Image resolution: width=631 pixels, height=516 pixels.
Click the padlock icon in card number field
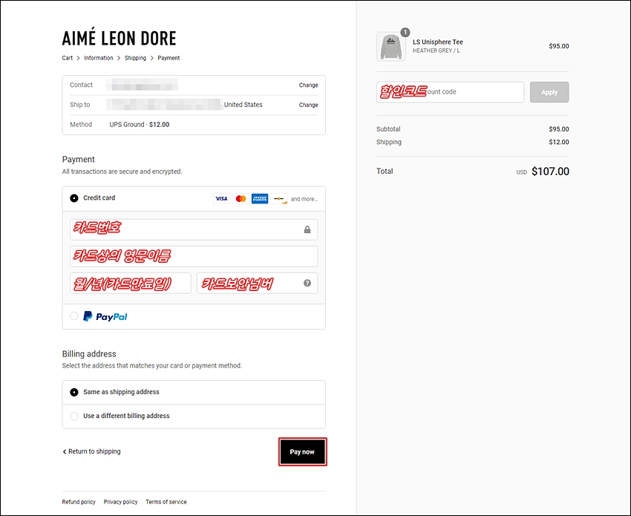(x=307, y=229)
